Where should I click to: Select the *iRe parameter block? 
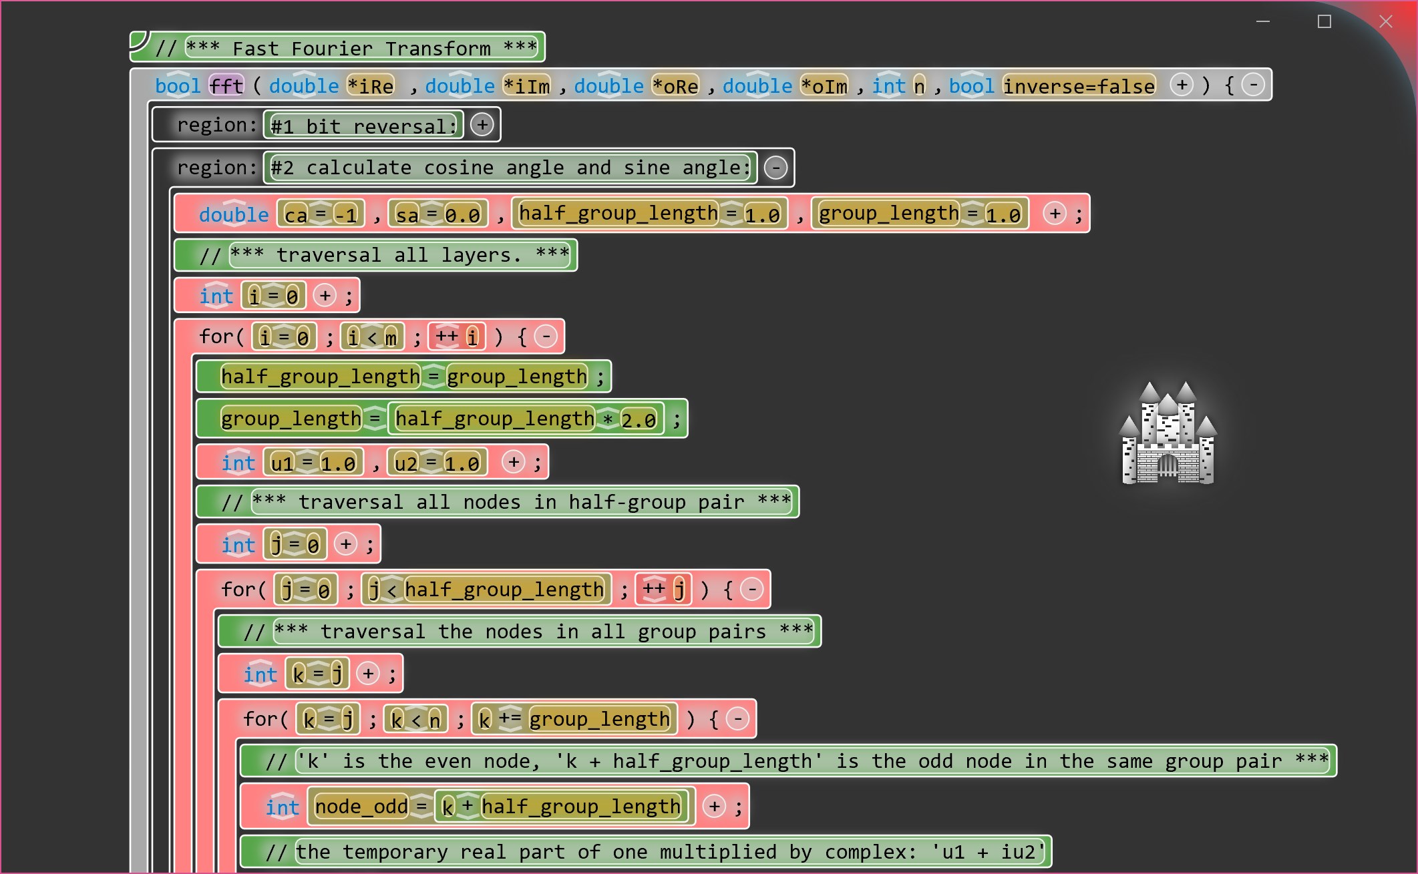pos(371,85)
